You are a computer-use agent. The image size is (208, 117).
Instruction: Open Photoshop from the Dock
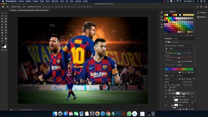click(118, 113)
